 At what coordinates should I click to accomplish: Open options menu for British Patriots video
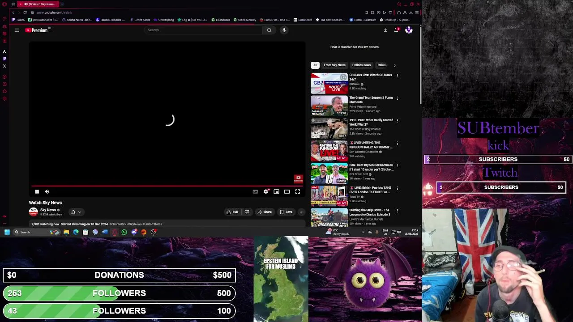pos(398,188)
